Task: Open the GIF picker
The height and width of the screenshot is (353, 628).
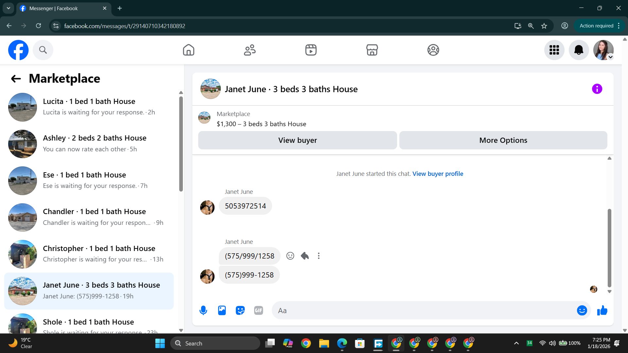Action: pos(258,311)
